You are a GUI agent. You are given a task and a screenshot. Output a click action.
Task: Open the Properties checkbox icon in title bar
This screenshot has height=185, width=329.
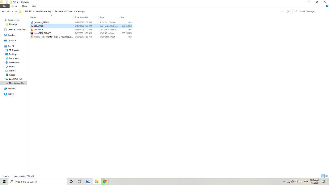click(6, 2)
